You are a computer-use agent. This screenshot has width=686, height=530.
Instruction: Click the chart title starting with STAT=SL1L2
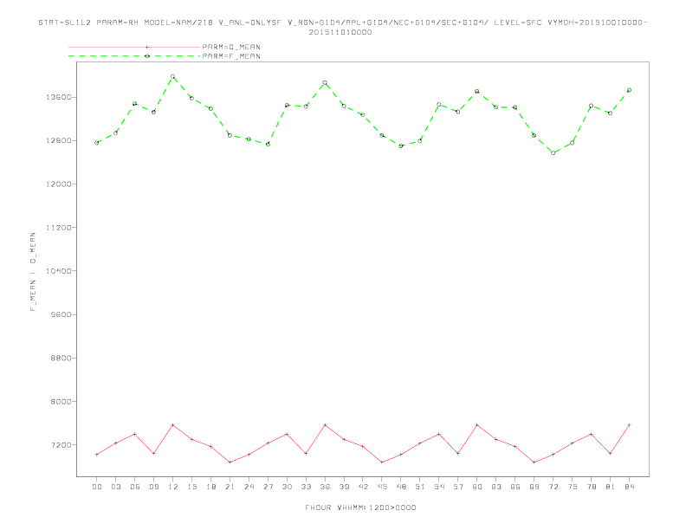[x=342, y=23]
